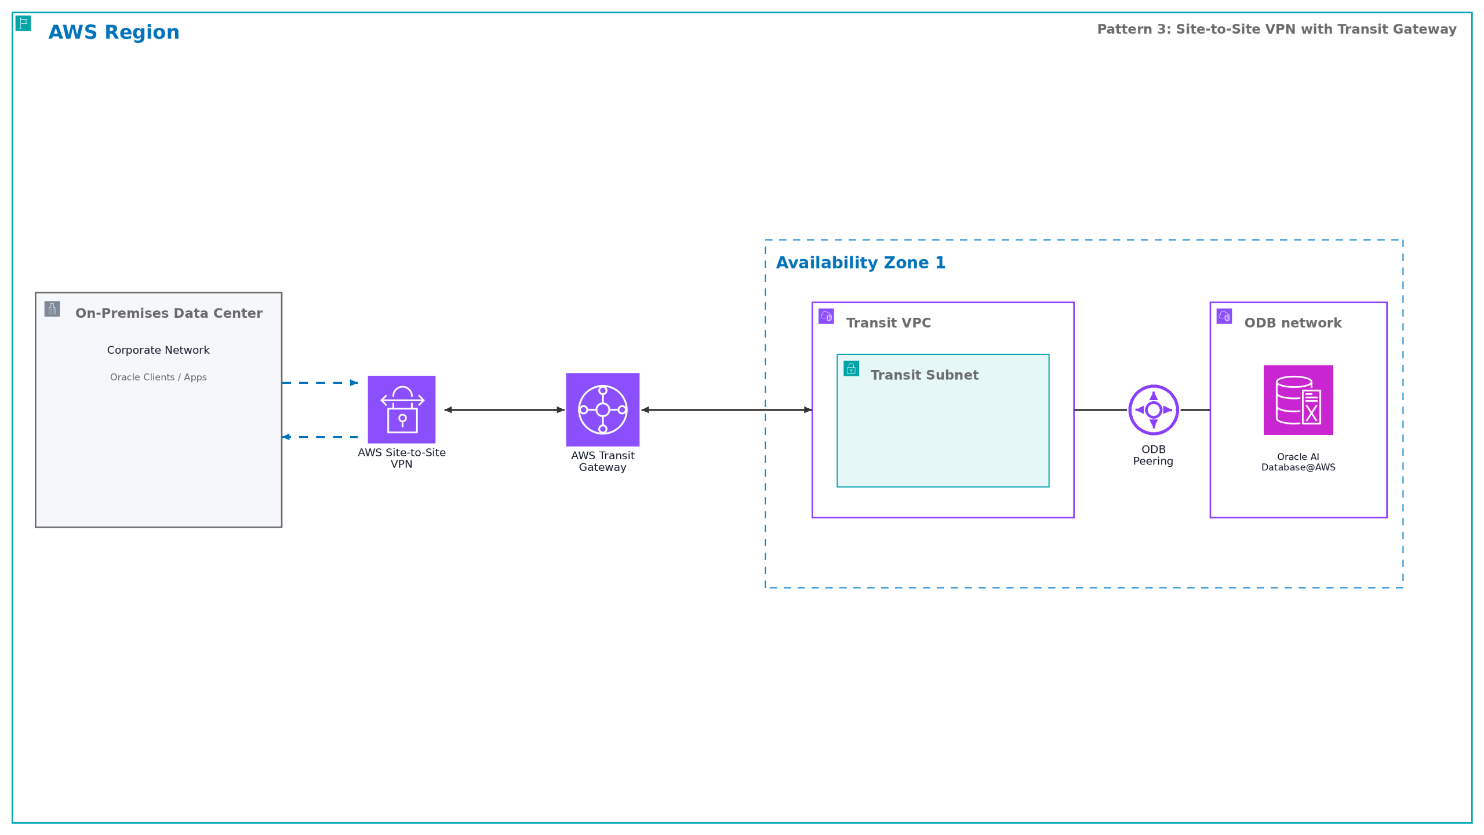The height and width of the screenshot is (835, 1484).
Task: Select the Transit Subnet heading
Action: tap(925, 375)
